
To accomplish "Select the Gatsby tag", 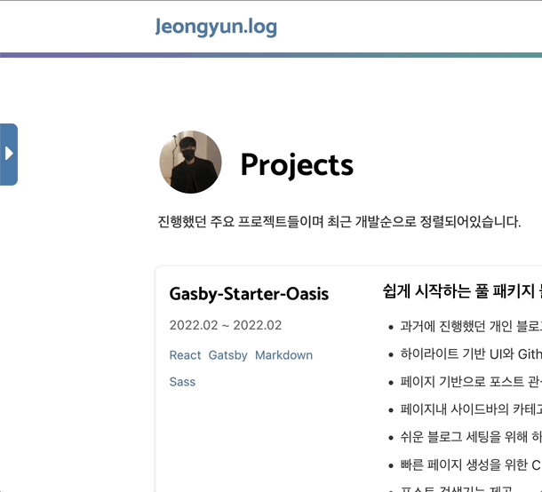I will [x=227, y=355].
